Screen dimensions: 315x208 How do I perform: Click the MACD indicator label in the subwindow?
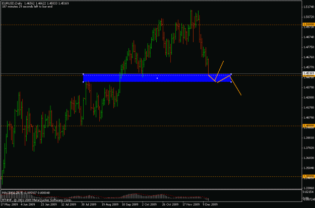point(26,193)
